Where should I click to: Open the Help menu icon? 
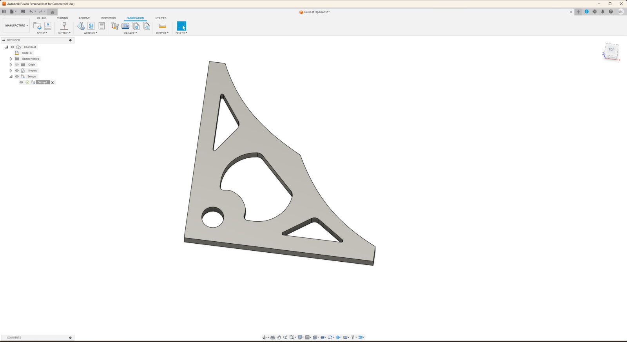click(611, 12)
